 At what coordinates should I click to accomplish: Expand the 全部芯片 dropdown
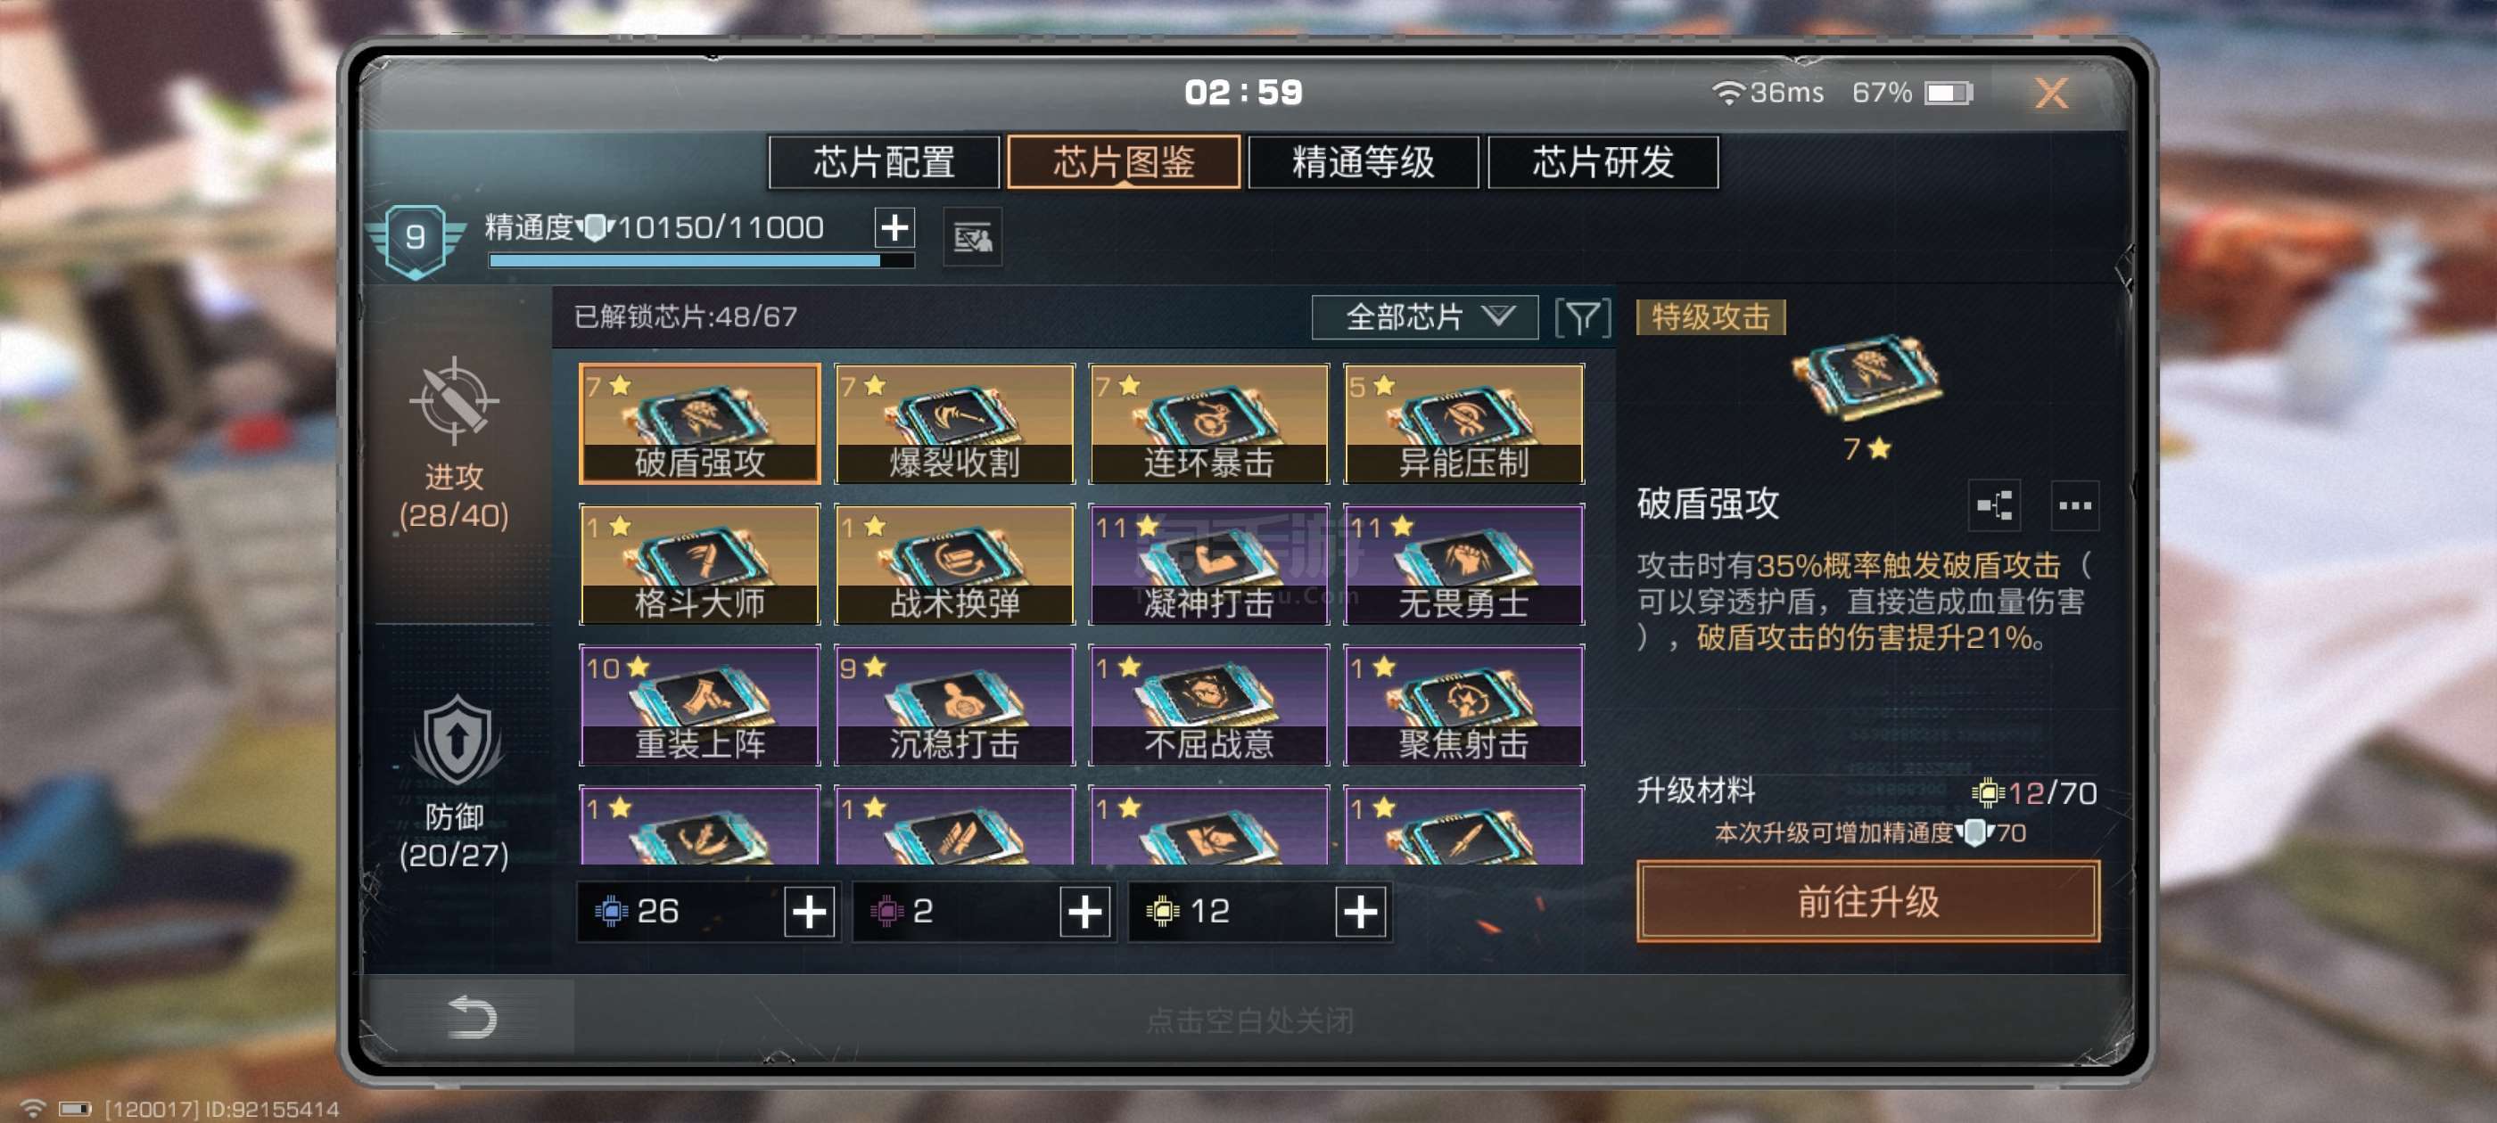[1424, 318]
